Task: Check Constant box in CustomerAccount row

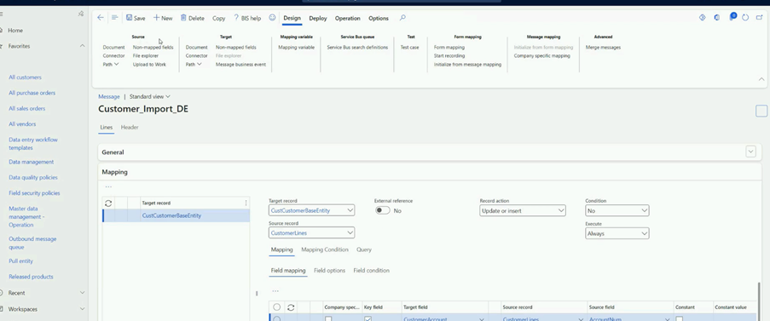Action: coord(679,319)
